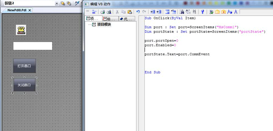Click the binoculars find icon

point(182,12)
